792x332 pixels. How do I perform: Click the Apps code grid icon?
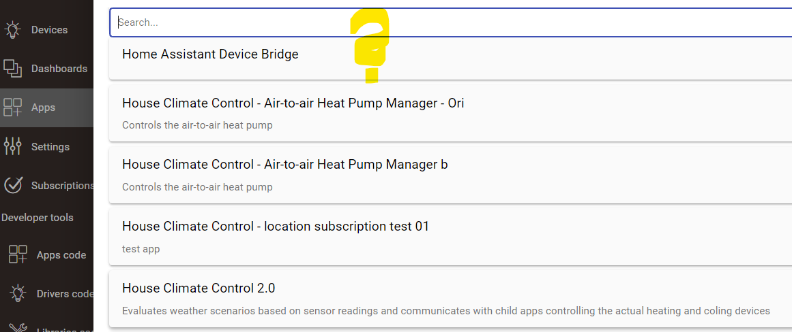pos(18,255)
